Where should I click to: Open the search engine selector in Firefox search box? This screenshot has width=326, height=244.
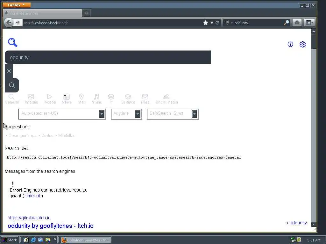[x=229, y=23]
